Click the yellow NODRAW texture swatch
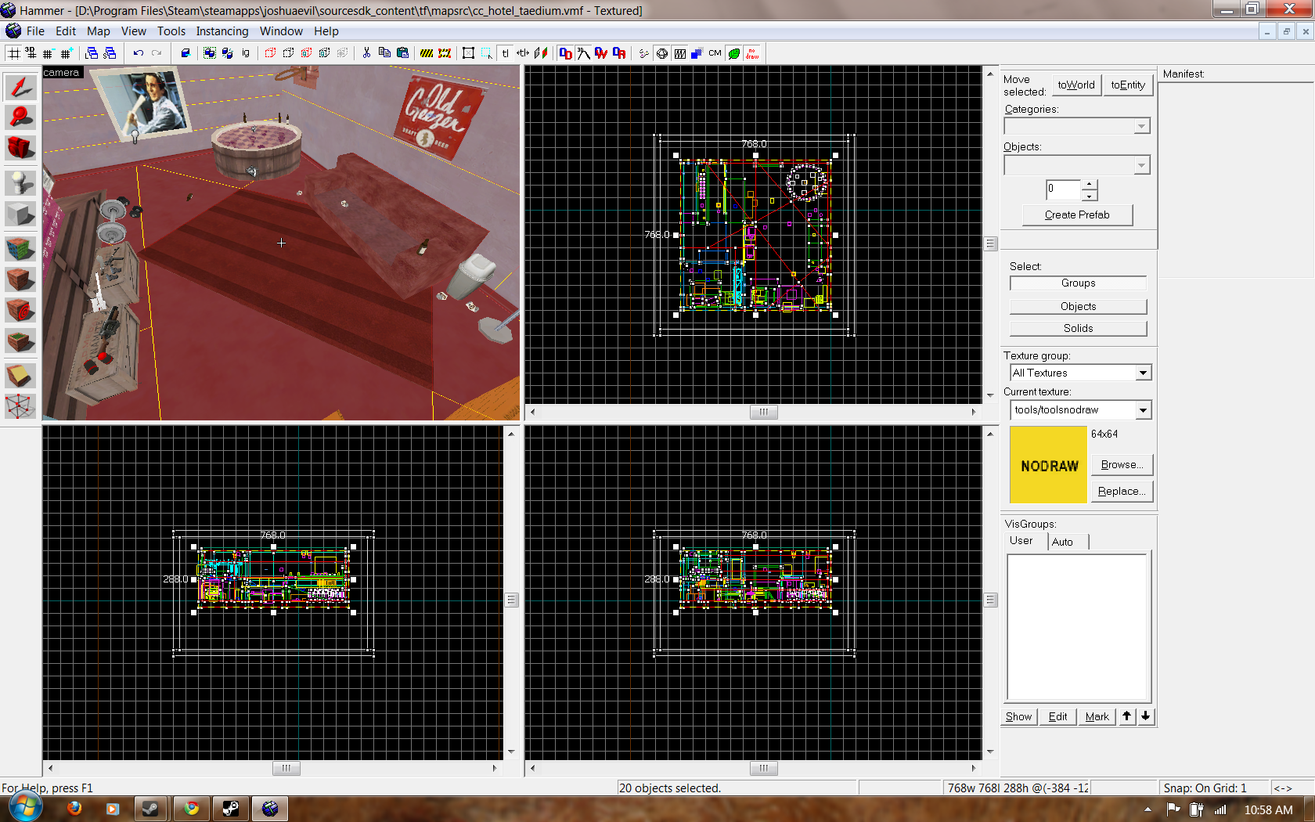Image resolution: width=1315 pixels, height=822 pixels. (x=1048, y=465)
